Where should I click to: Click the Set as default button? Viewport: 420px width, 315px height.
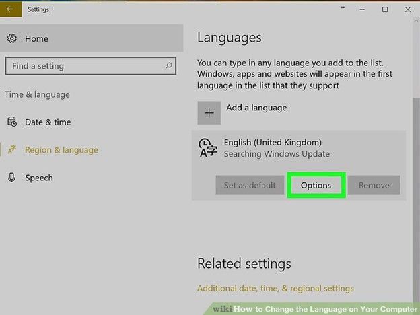250,185
